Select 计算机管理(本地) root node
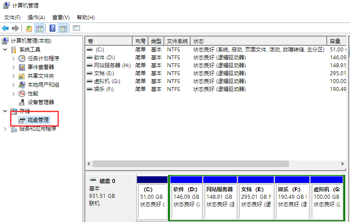The image size is (350, 222). (x=31, y=41)
